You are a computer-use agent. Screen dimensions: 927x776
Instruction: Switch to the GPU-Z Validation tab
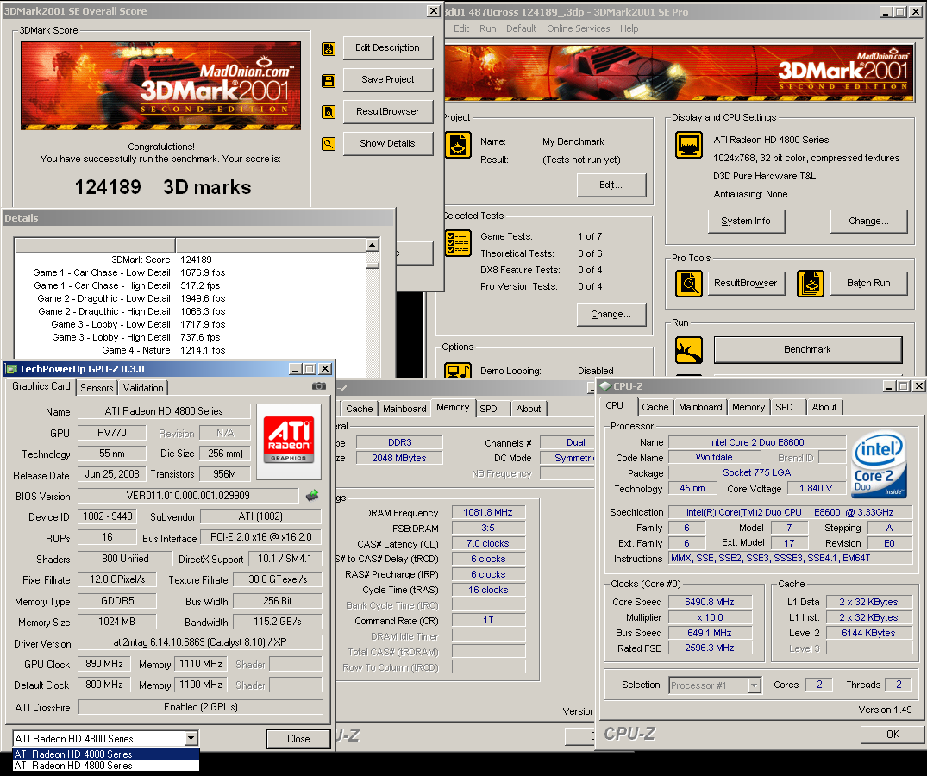tap(143, 388)
